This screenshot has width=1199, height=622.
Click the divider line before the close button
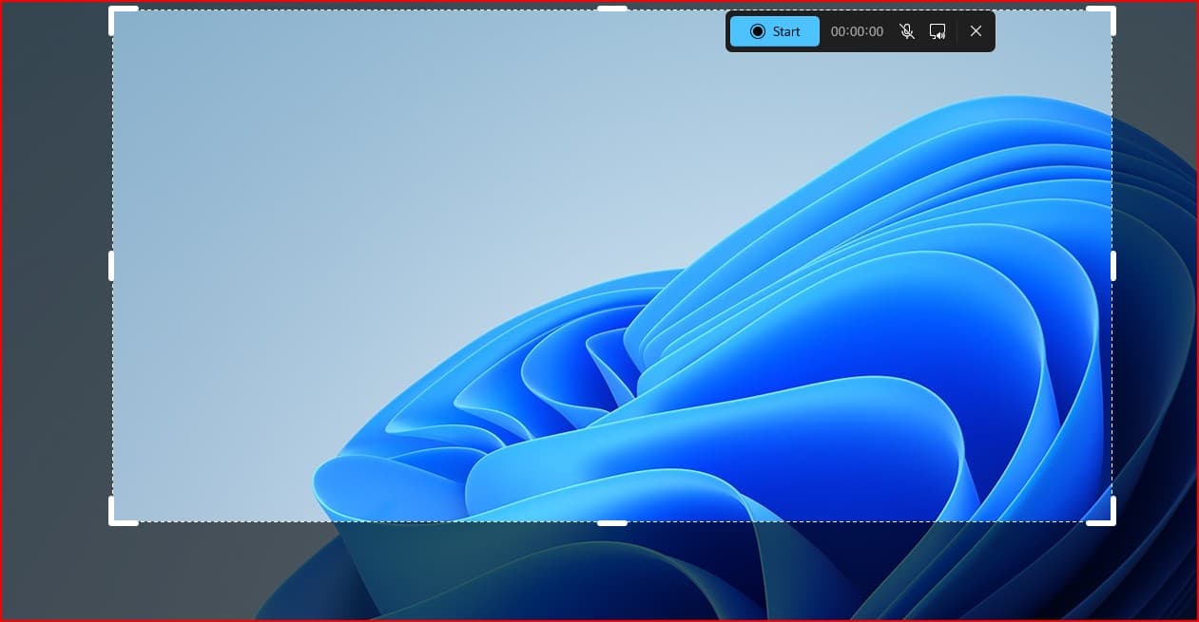point(957,31)
